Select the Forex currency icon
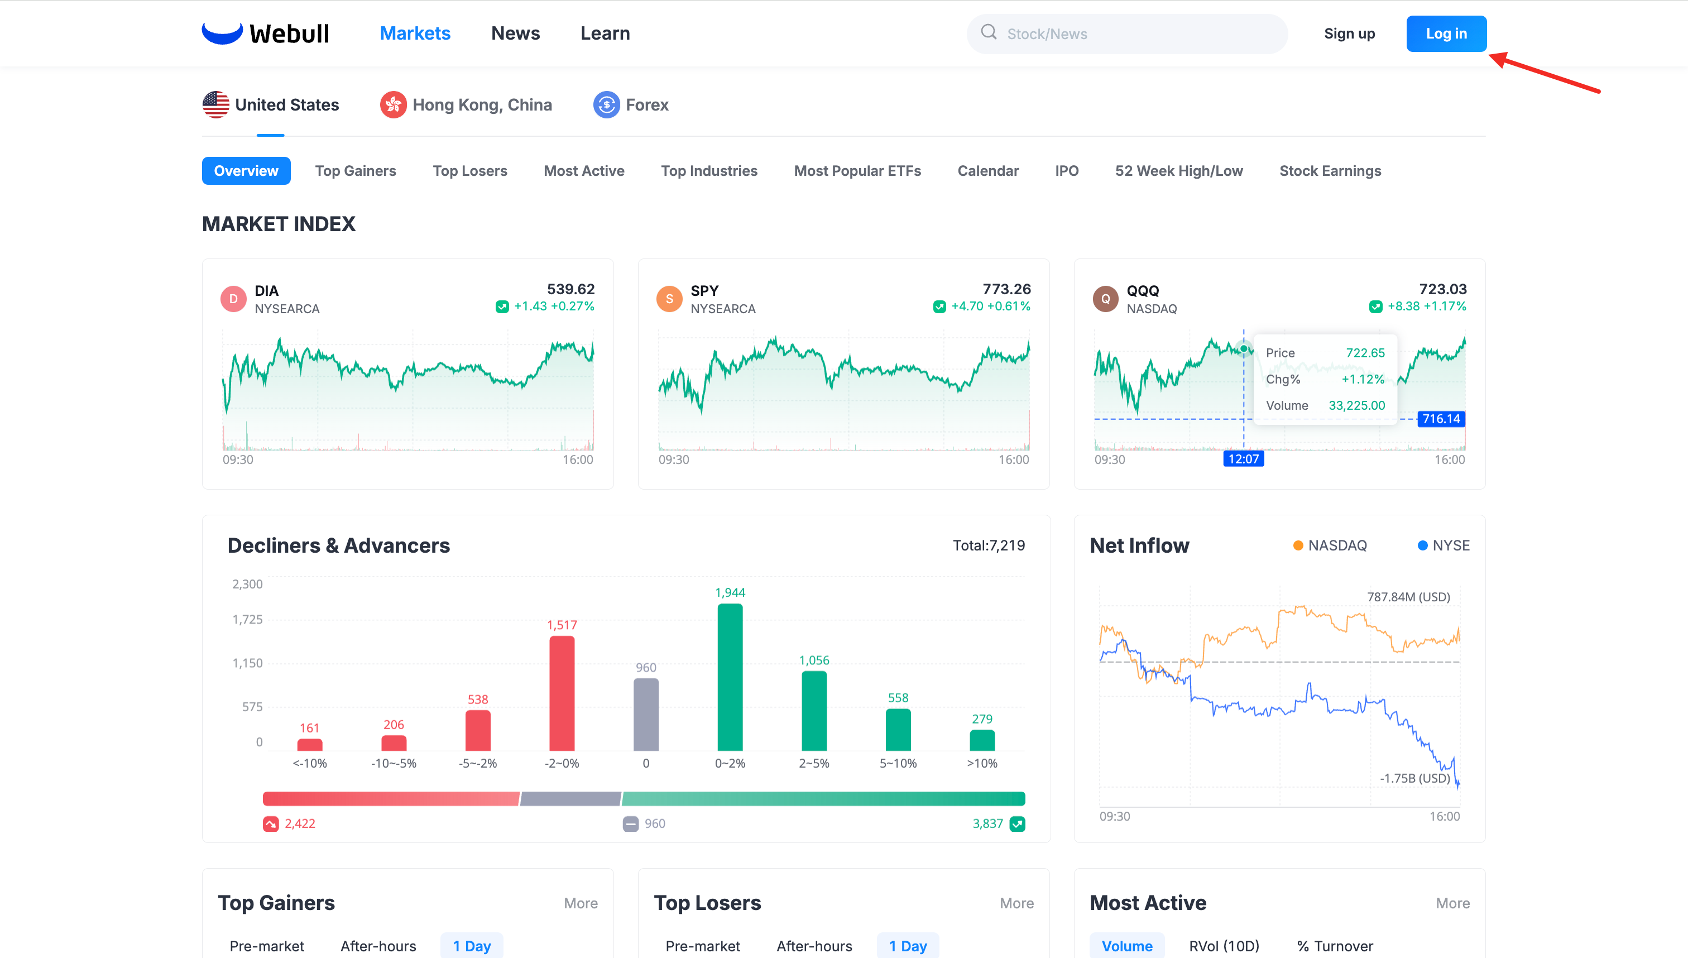 (607, 104)
